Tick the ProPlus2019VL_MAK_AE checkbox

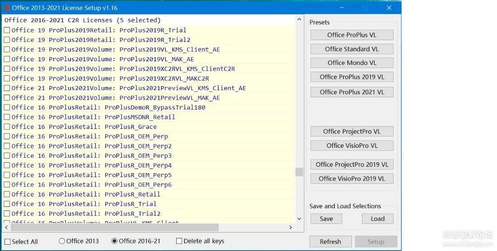point(7,59)
